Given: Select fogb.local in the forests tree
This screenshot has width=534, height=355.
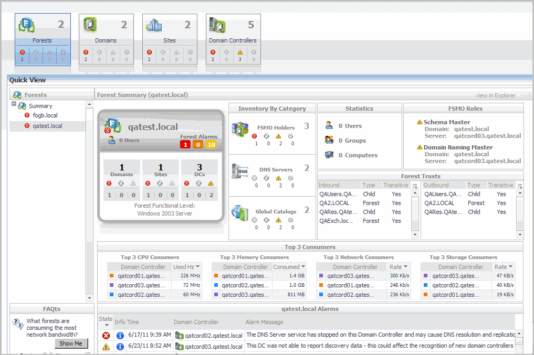Looking at the screenshot, I should click(x=45, y=115).
